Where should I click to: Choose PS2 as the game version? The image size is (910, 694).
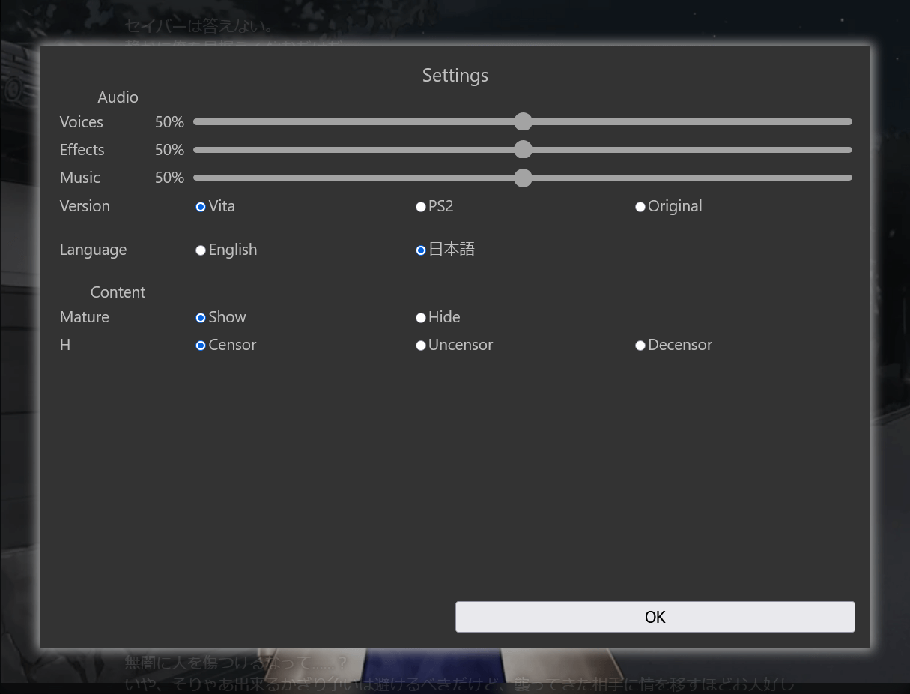421,207
